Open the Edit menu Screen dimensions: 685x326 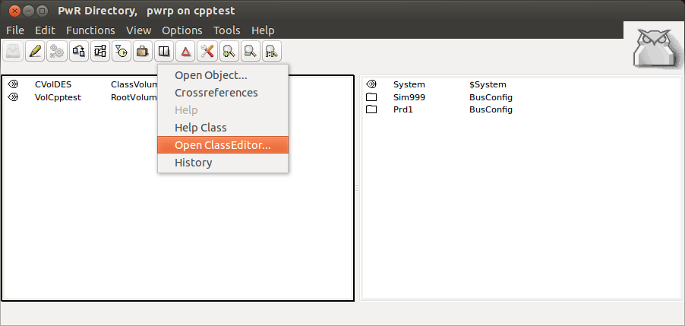click(x=46, y=30)
